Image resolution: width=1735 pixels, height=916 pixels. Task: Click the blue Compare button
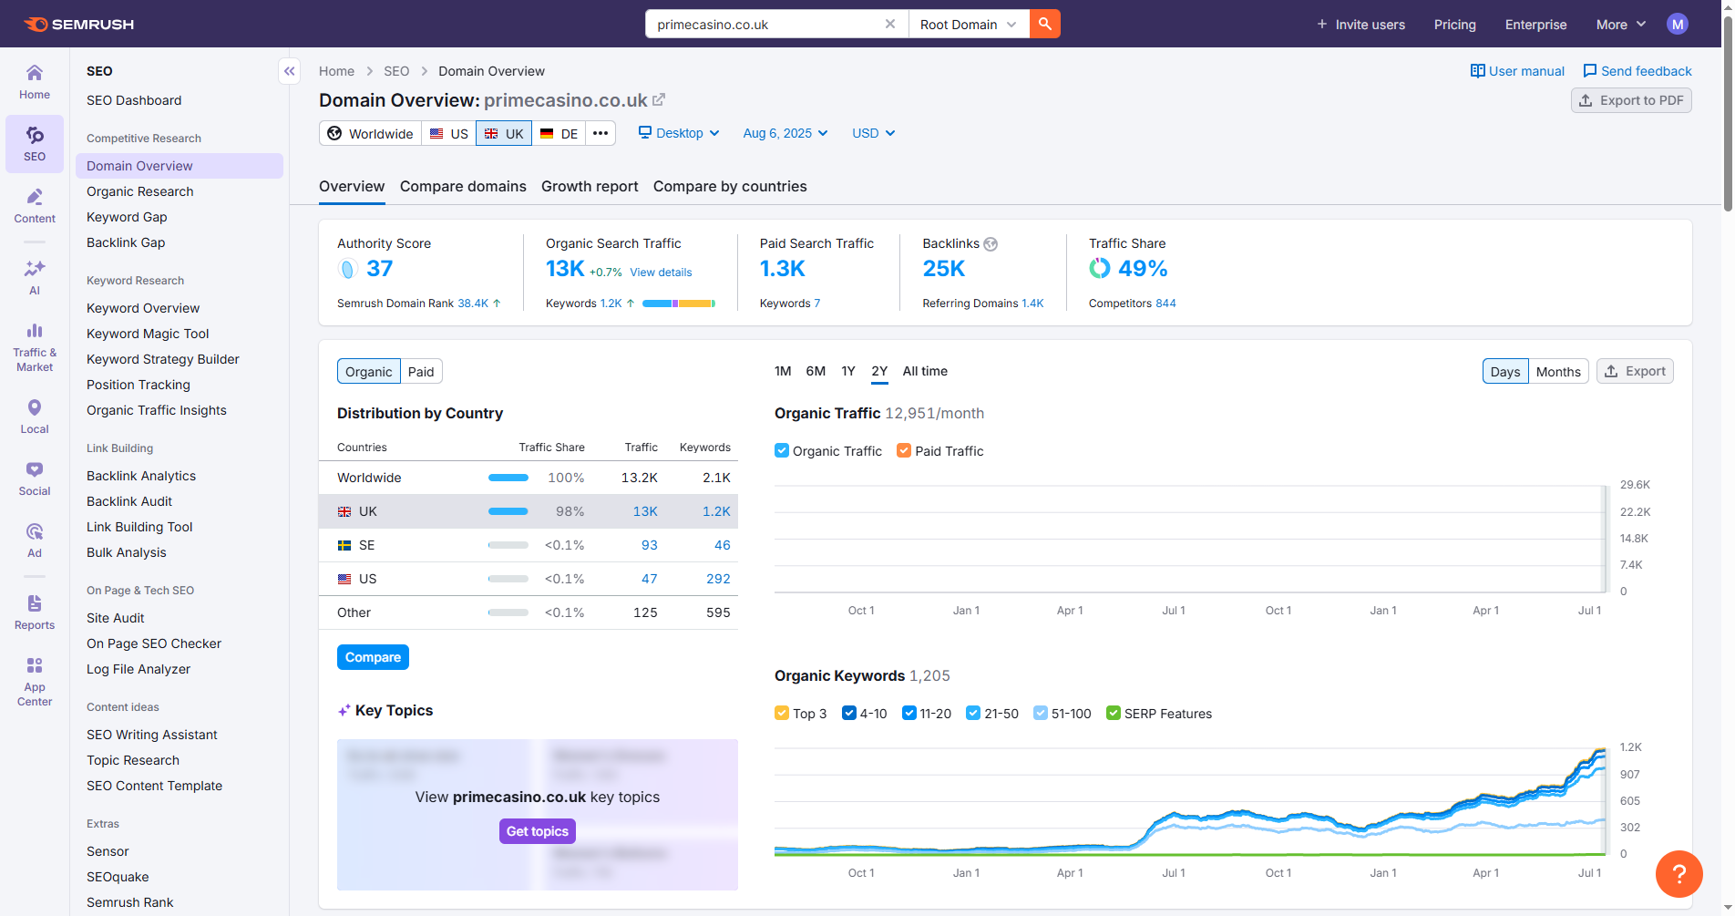(373, 657)
